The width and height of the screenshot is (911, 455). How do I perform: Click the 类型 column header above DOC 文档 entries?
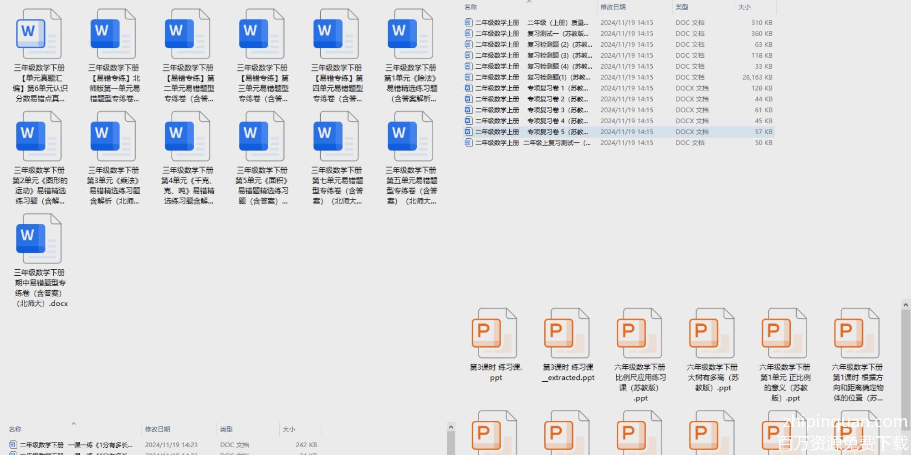[681, 7]
